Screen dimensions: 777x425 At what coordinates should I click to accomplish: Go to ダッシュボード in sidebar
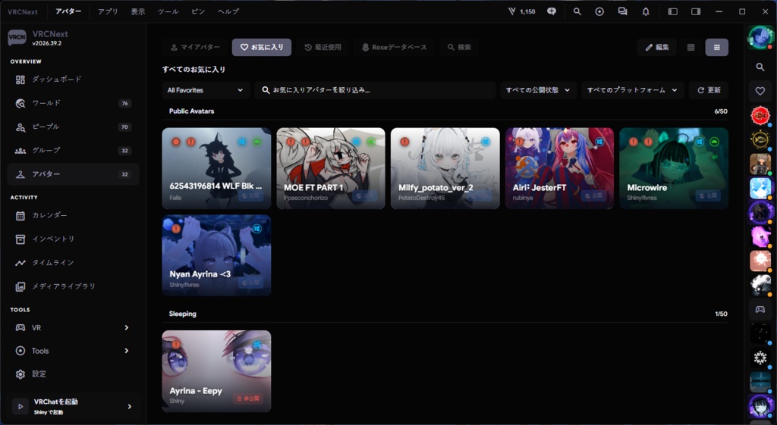coord(74,79)
